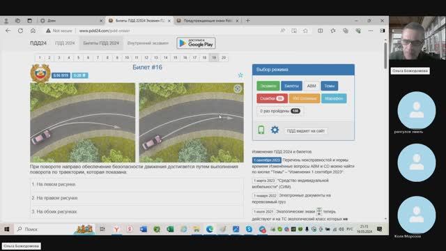Viewport: 446px width, 251px height.
Task: Go to question 15 in pagination
Action: [175, 58]
